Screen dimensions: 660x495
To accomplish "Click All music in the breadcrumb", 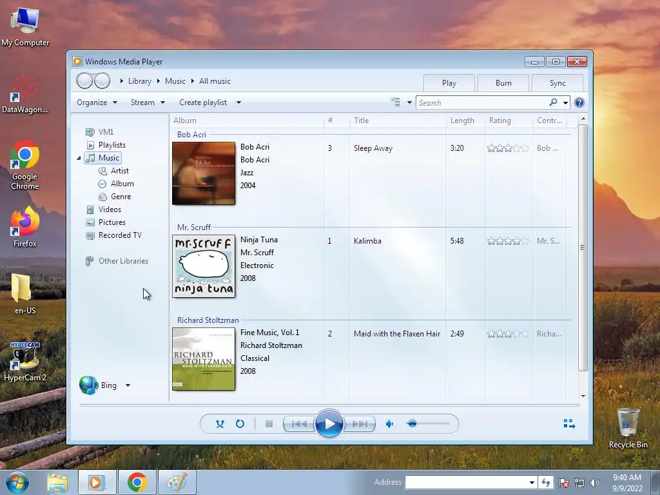I will click(x=215, y=81).
